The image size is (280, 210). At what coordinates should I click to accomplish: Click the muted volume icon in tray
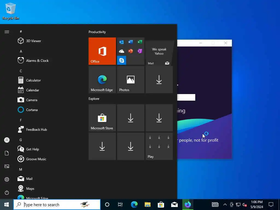(245, 205)
